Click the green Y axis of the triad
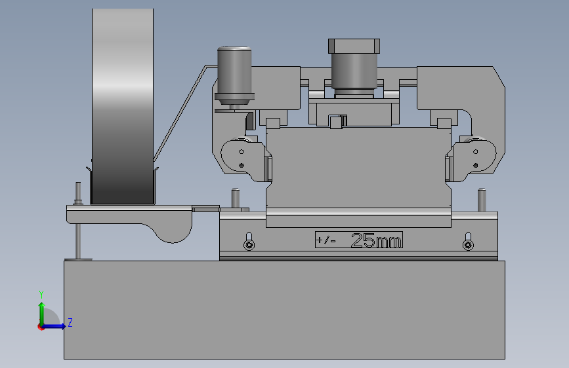Screen dimensions: 569x368 tap(42, 313)
